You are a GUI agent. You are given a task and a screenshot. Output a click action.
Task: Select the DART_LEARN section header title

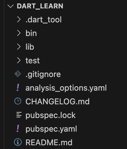[x=40, y=6]
